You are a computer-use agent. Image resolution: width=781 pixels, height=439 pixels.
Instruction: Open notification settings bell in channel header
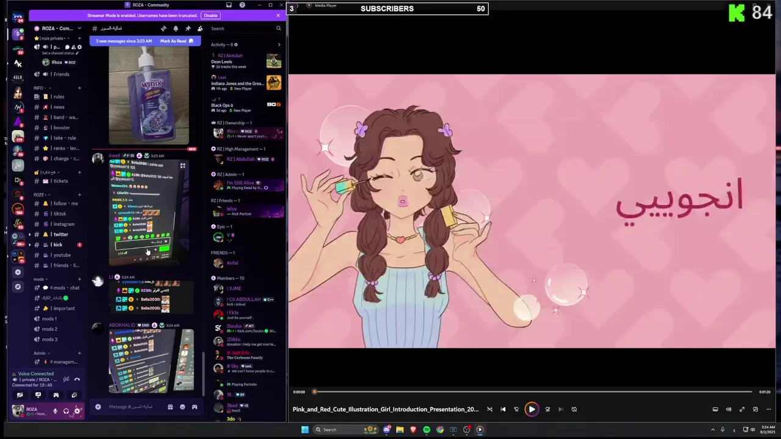click(x=176, y=29)
